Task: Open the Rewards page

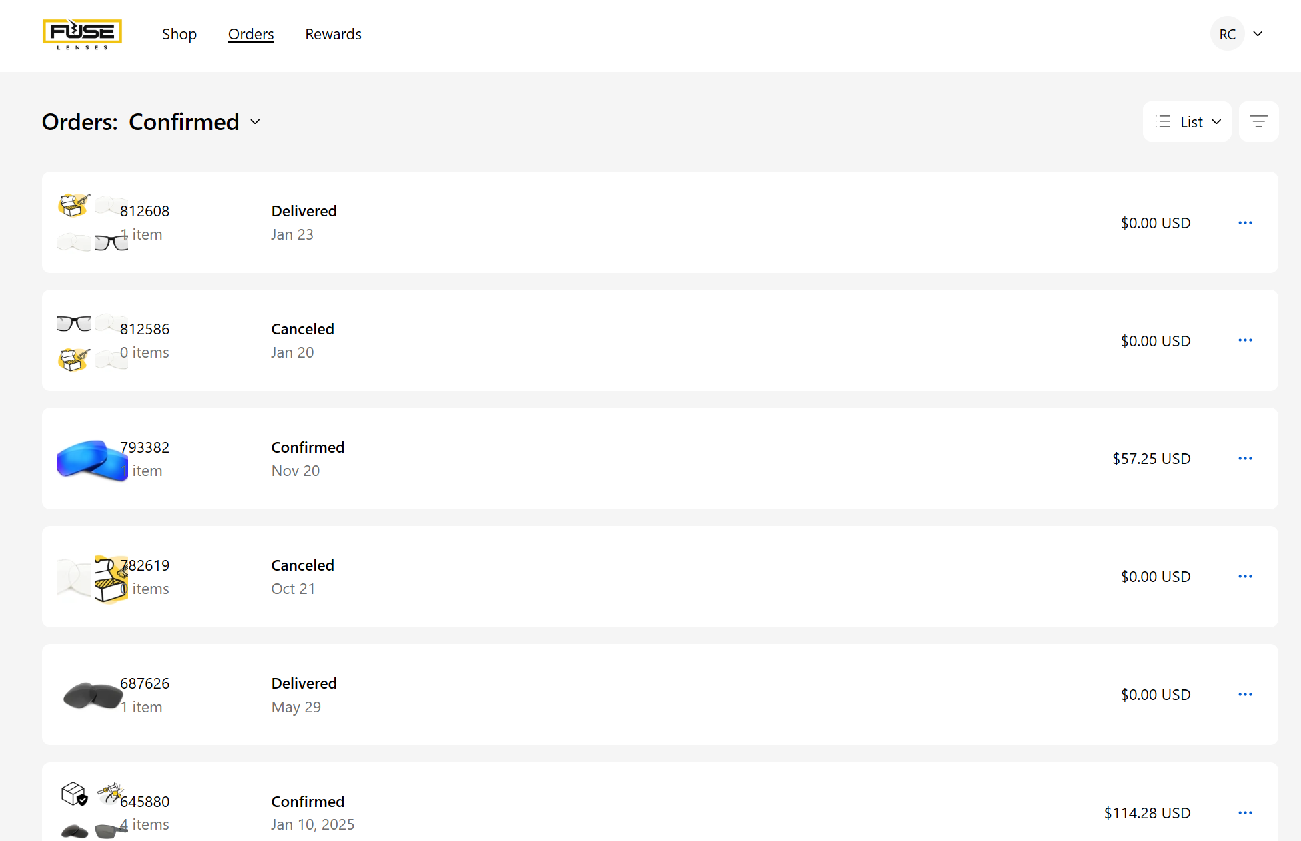Action: [333, 34]
